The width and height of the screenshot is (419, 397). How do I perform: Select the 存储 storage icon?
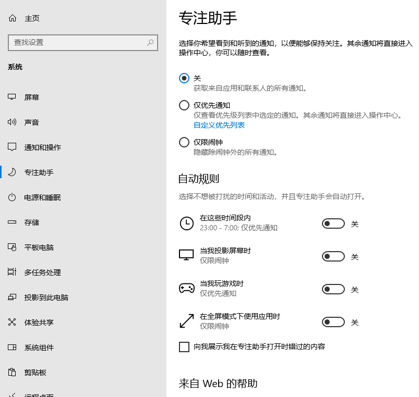(12, 222)
